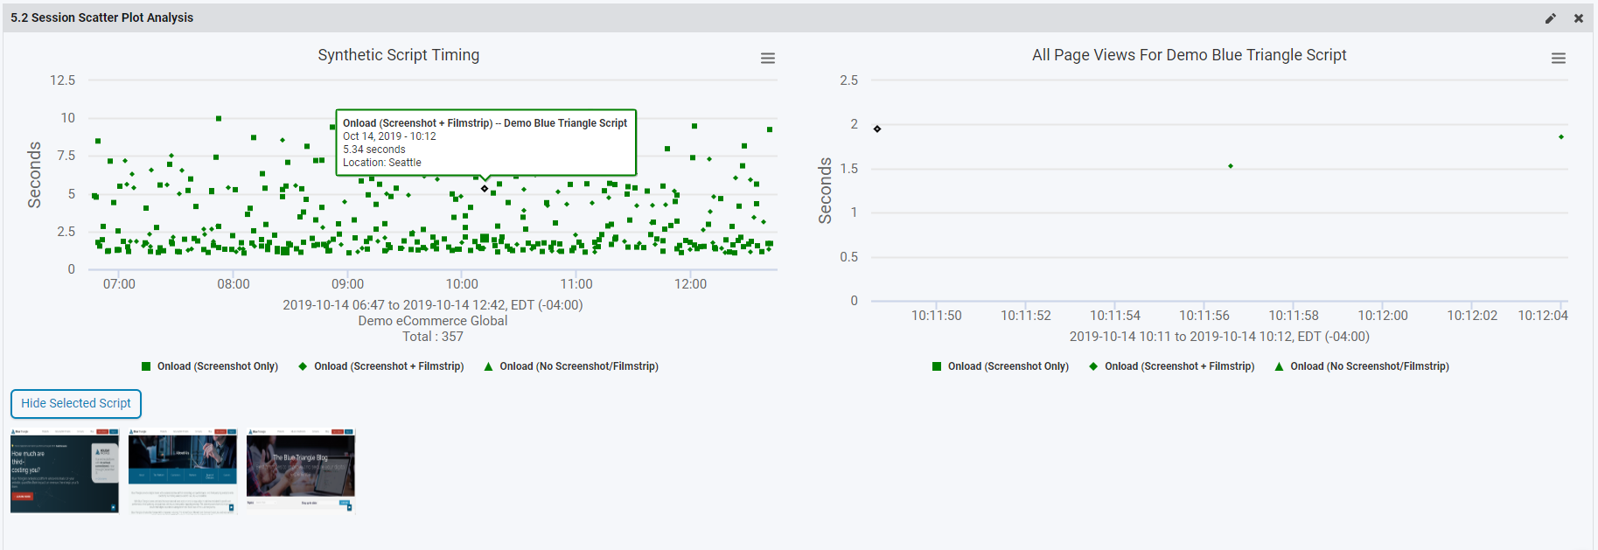Image resolution: width=1598 pixels, height=550 pixels.
Task: Open the first filmstrip thumbnail screenshot
Action: [65, 470]
